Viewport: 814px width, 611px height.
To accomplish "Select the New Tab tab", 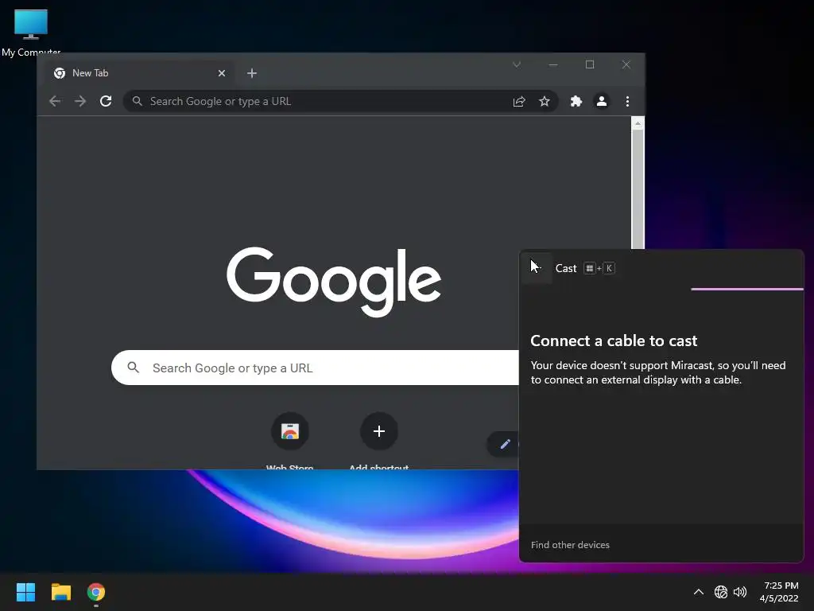I will 140,73.
